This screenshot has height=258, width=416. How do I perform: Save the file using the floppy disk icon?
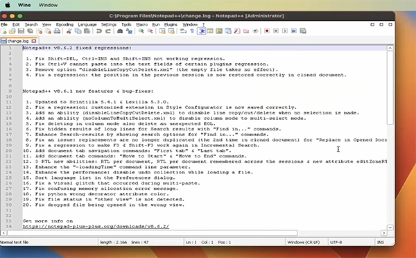(21, 31)
